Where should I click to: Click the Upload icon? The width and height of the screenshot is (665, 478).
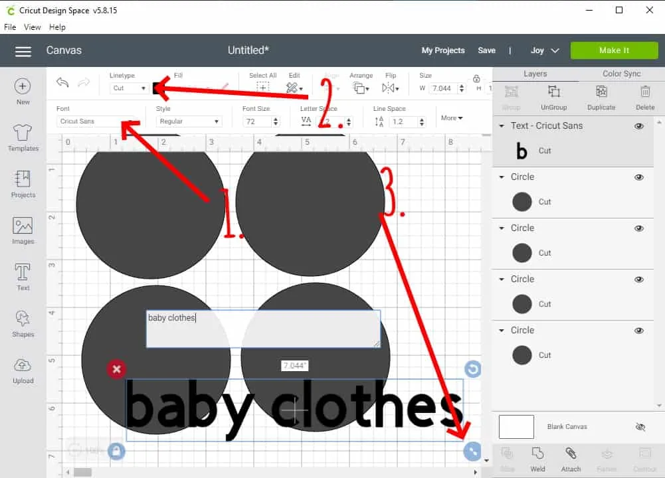coord(23,365)
